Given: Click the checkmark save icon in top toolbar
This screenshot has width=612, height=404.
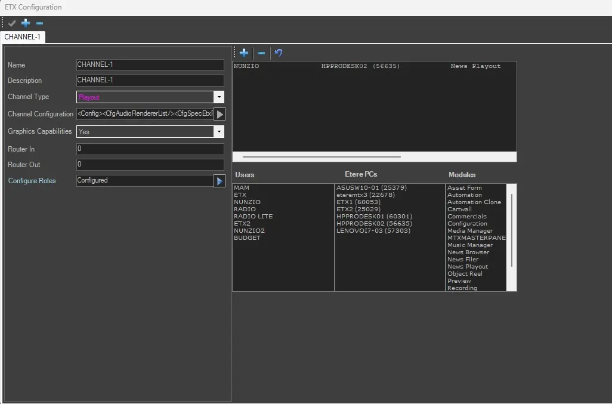Looking at the screenshot, I should point(12,23).
